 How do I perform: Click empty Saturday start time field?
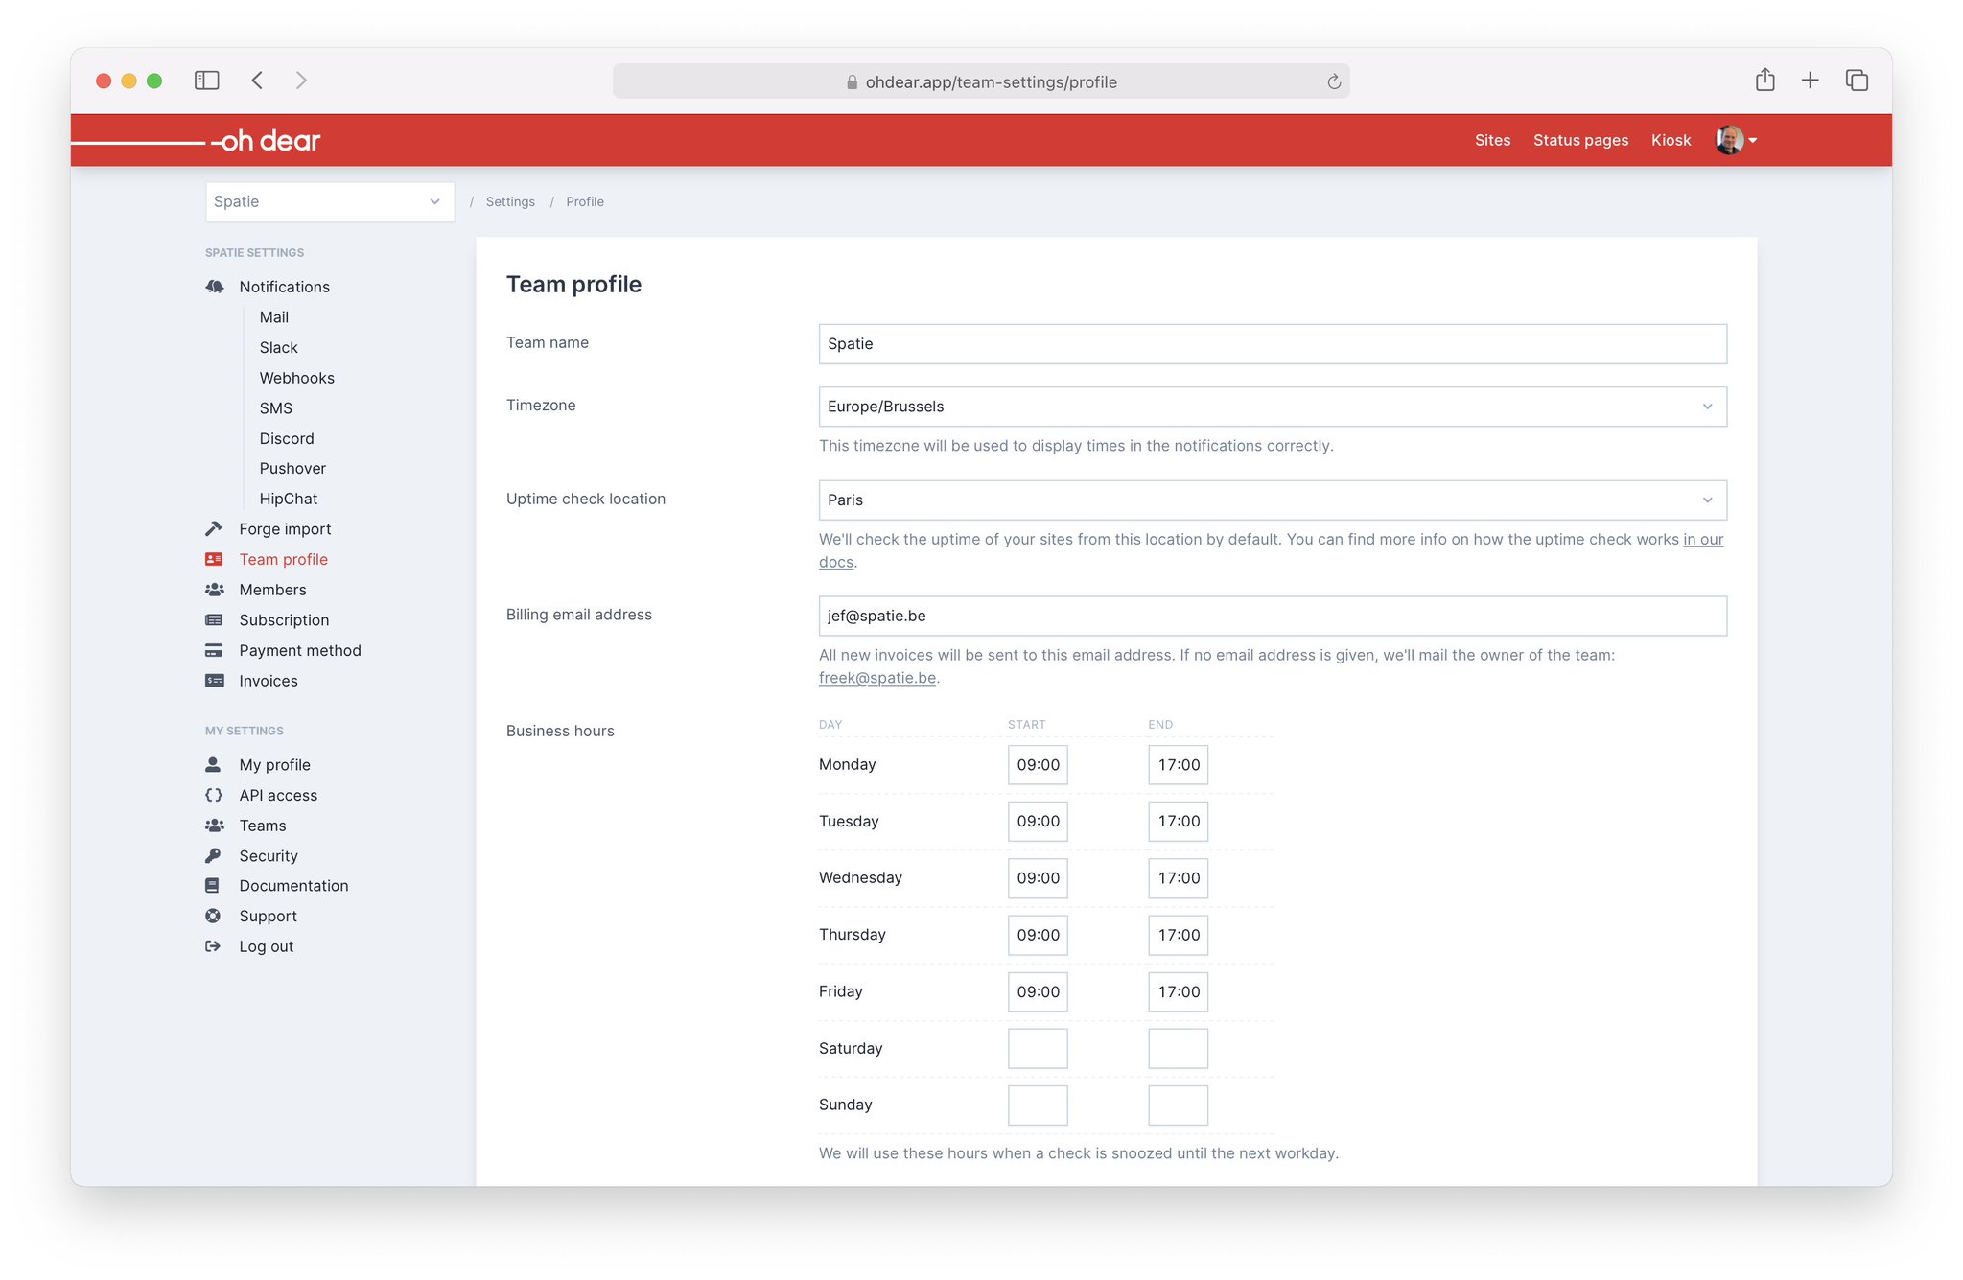[x=1038, y=1048]
